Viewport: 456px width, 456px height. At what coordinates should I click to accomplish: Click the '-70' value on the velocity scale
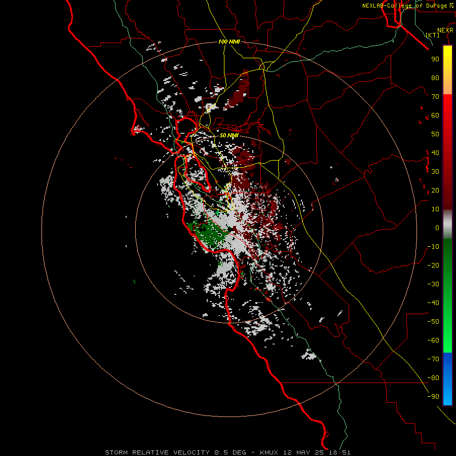433,359
